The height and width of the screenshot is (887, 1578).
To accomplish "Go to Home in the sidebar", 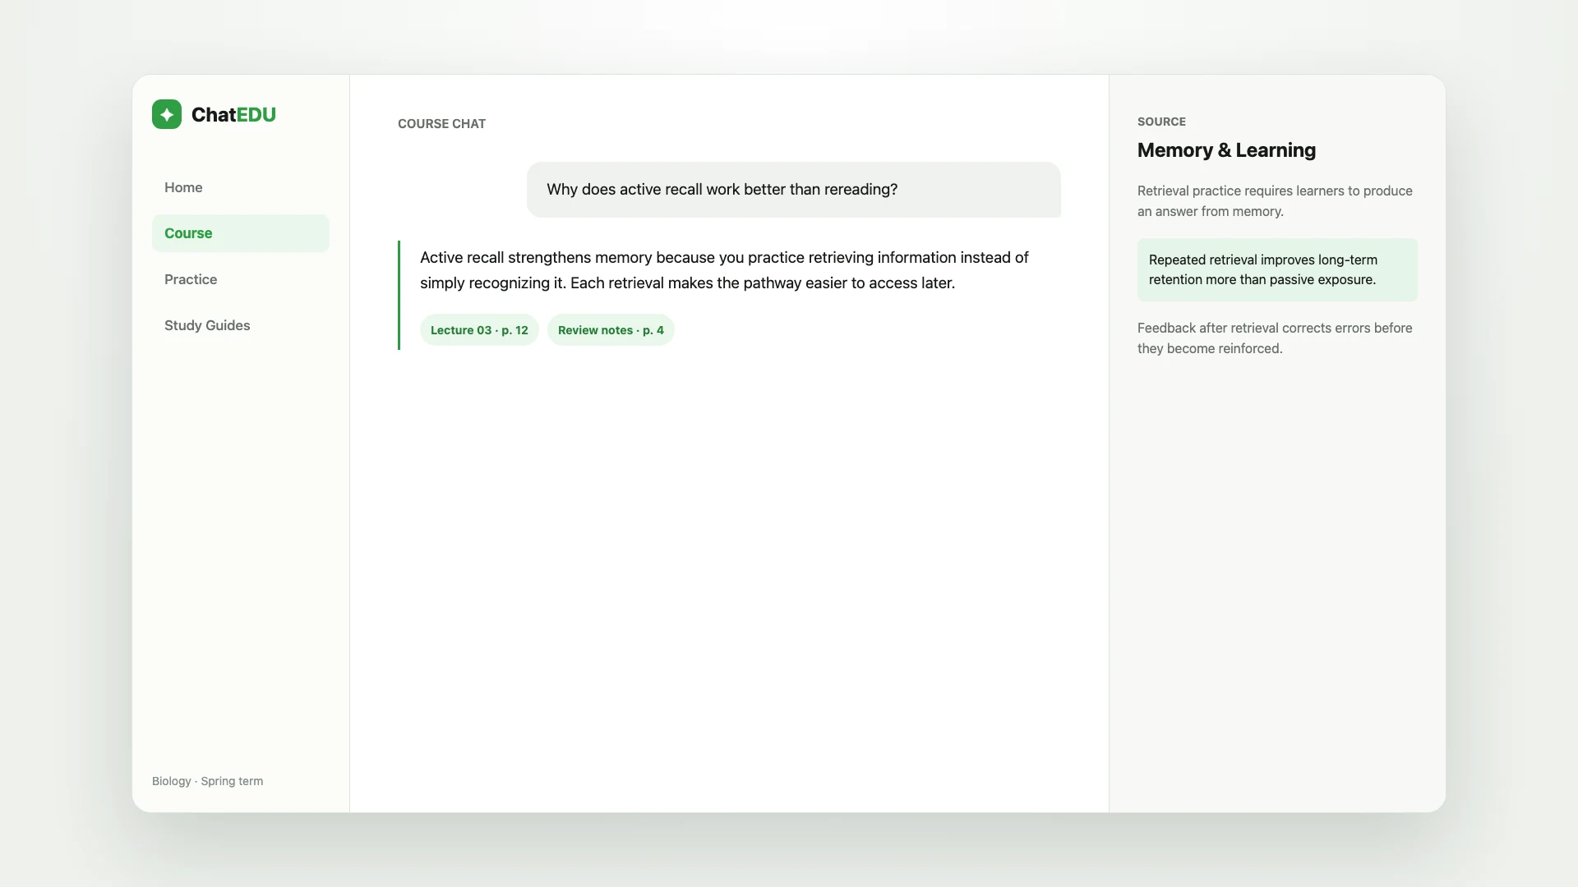I will pyautogui.click(x=241, y=187).
